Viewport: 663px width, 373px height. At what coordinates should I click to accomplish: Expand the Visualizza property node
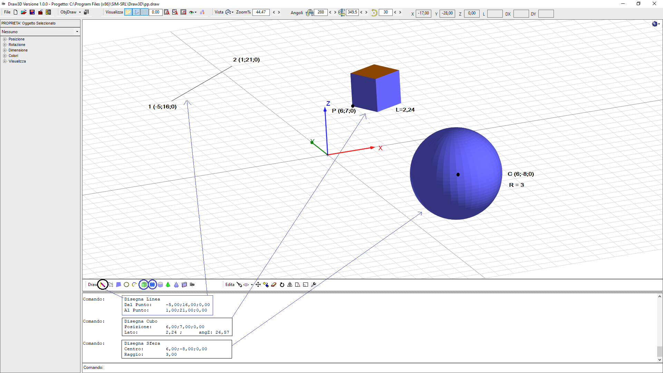5,61
